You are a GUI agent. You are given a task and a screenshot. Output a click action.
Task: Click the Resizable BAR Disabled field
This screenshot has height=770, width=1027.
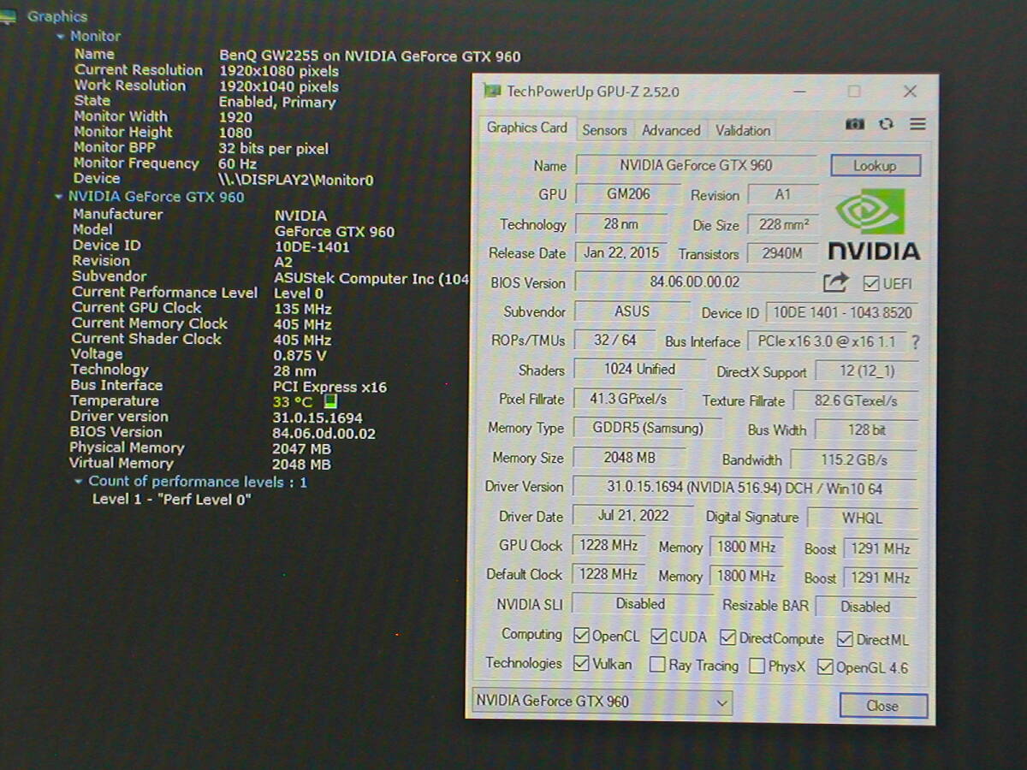pyautogui.click(x=865, y=607)
